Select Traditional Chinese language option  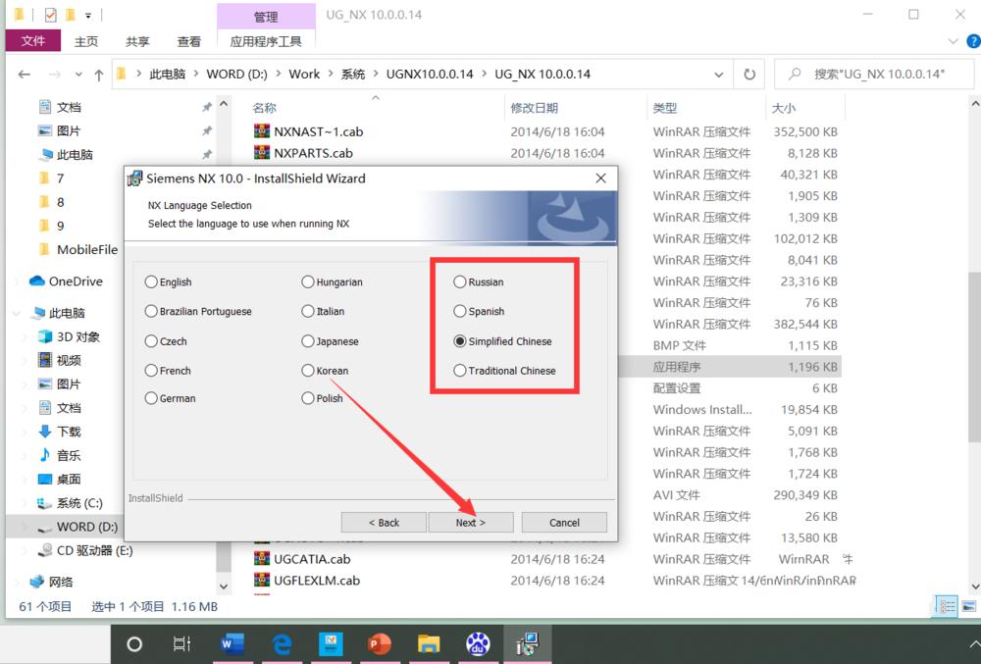tap(459, 371)
